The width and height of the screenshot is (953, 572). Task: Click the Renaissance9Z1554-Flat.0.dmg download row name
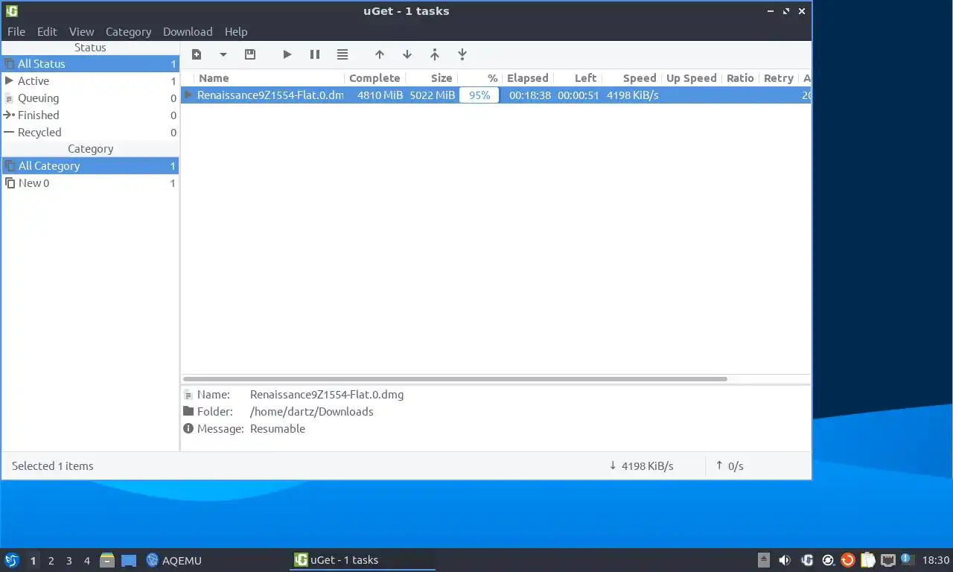pos(270,95)
